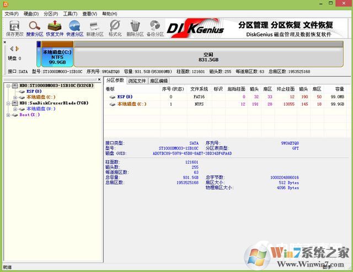Switch to the 扇区编辑 tab

(x=158, y=81)
